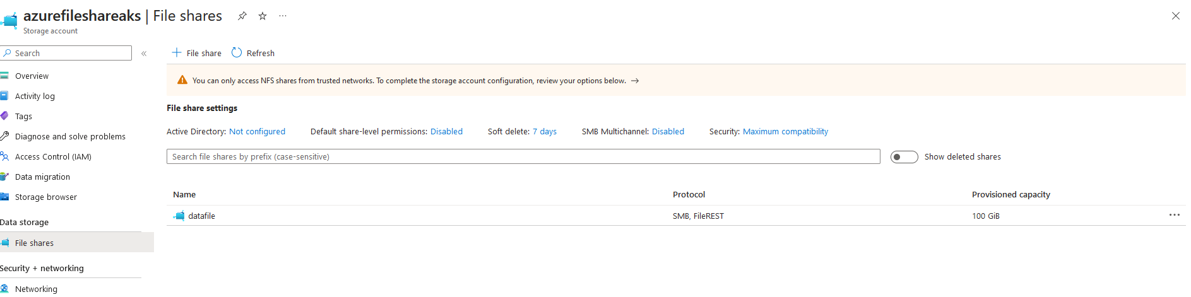This screenshot has width=1191, height=297.
Task: Open the datafile row context menu ellipsis
Action: [x=1174, y=215]
